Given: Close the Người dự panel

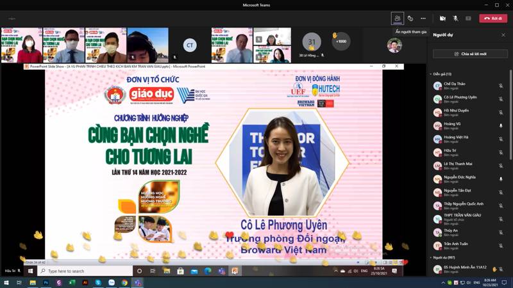Looking at the screenshot, I should coord(503,35).
